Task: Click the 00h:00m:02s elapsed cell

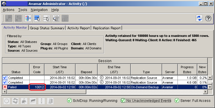Action: pyautogui.click(x=86, y=87)
